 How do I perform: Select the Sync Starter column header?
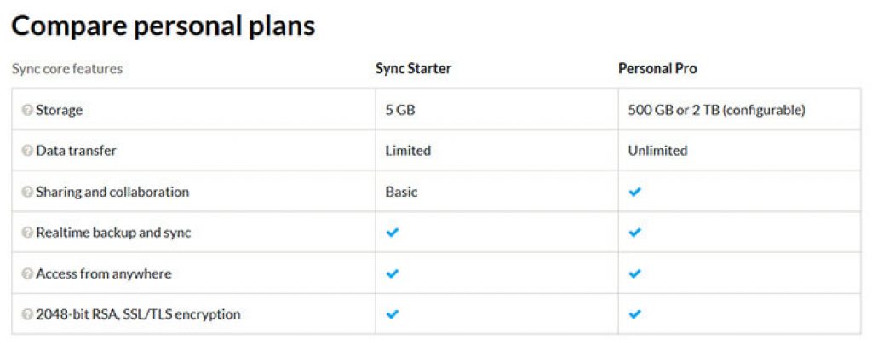pyautogui.click(x=413, y=69)
